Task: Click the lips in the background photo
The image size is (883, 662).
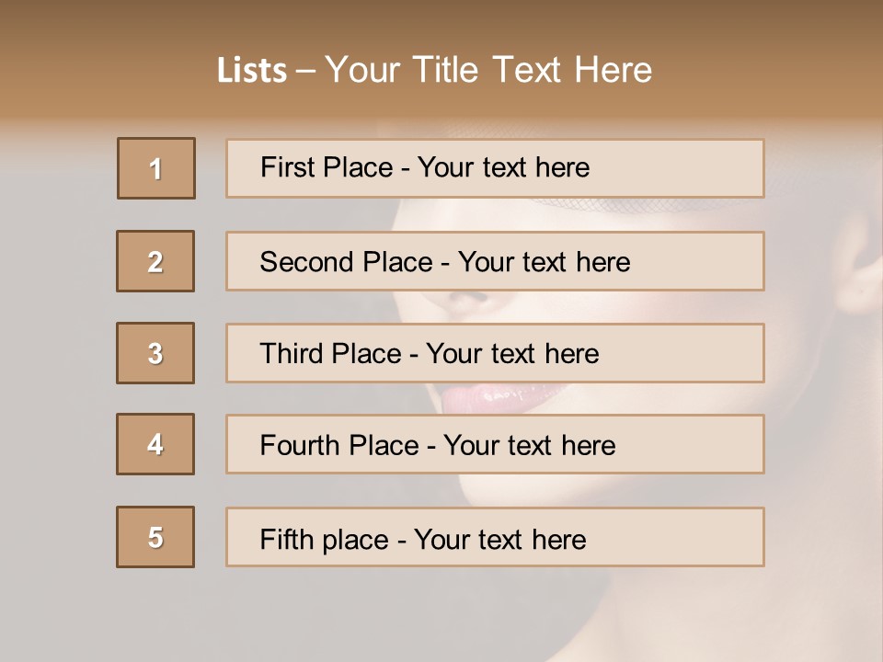Action: [497, 399]
